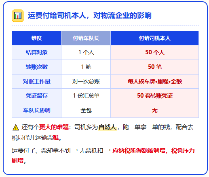Image resolution: width=209 pixels, height=177 pixels.
Task: Select the 付给司机本人 column header
Action: (x=154, y=38)
